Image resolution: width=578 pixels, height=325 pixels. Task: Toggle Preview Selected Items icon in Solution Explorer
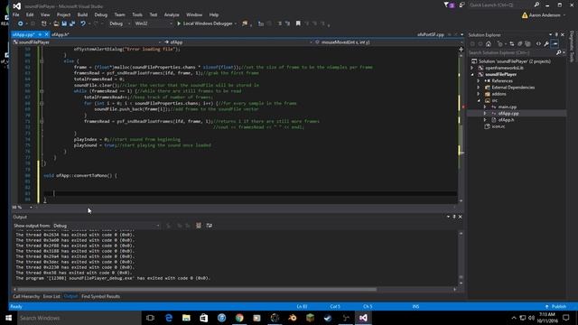click(555, 44)
